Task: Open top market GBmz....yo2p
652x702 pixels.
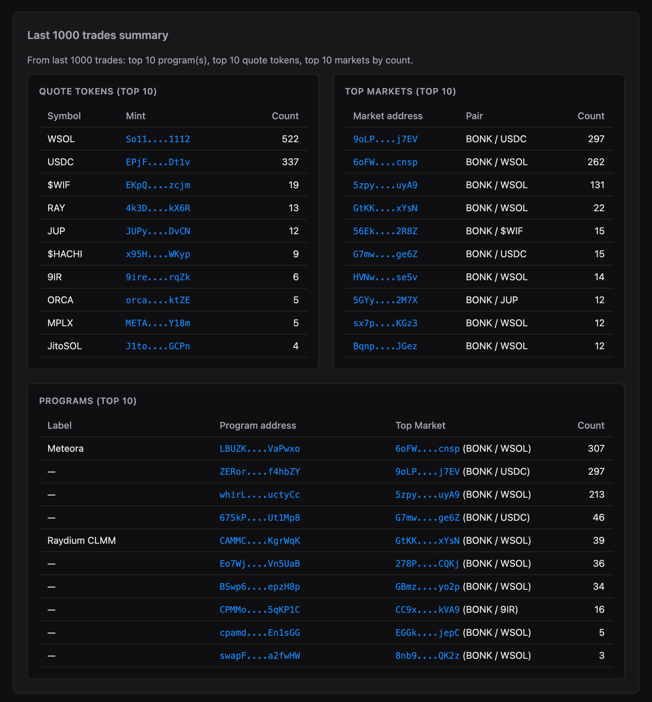Action: (427, 587)
